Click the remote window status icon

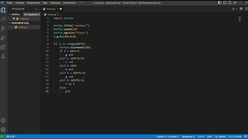2,137
